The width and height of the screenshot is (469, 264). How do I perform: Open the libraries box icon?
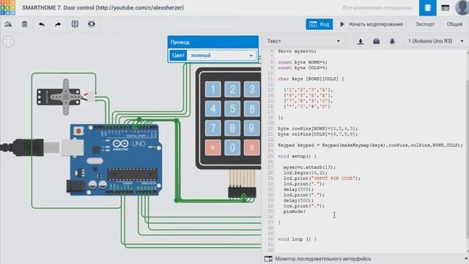[x=376, y=41]
